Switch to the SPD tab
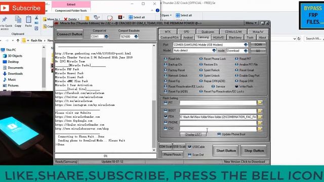Viewport: 324px width, 182px height. [186, 31]
